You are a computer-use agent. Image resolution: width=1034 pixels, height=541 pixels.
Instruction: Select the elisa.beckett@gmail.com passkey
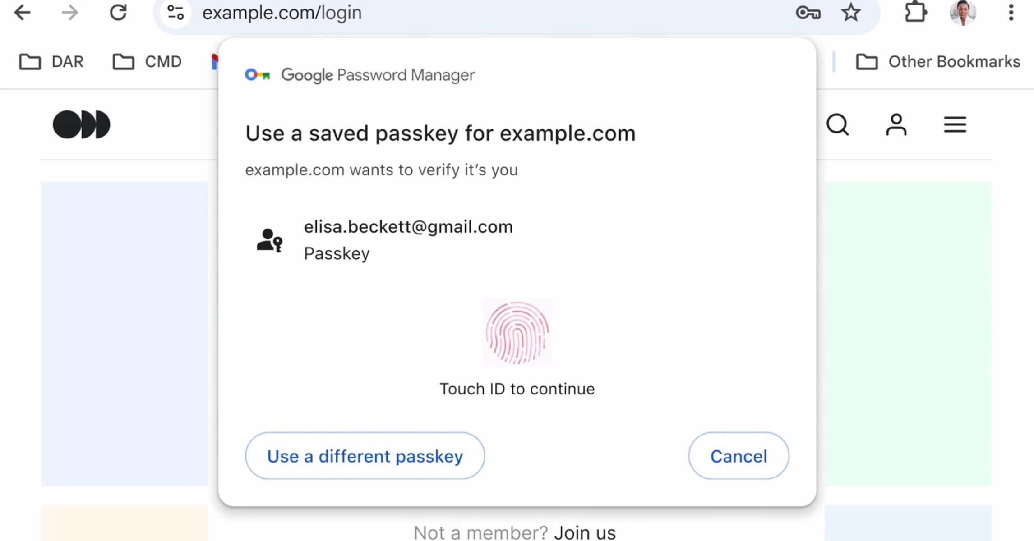point(408,239)
